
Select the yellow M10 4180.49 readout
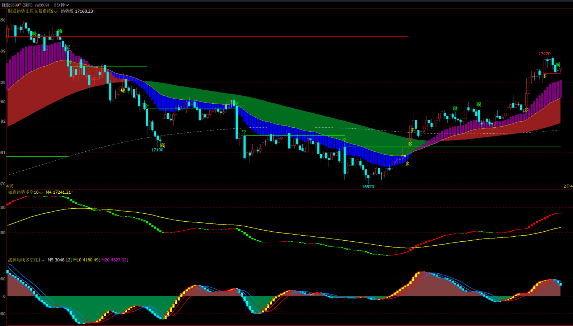coord(85,260)
